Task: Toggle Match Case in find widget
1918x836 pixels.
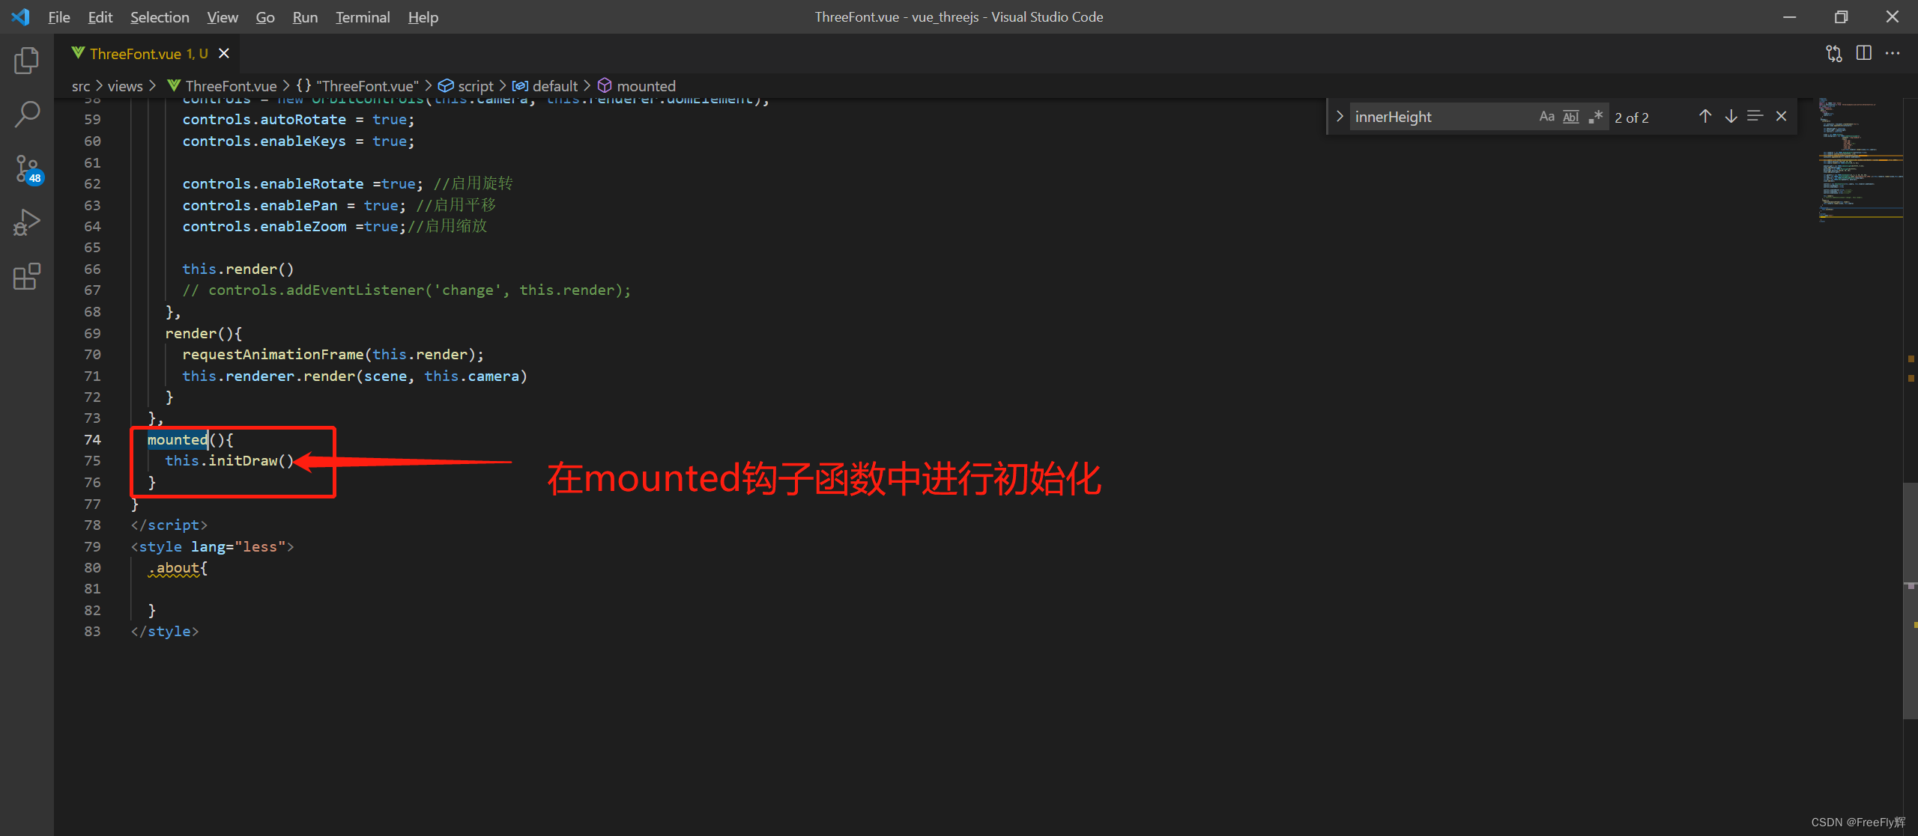Action: coord(1546,117)
